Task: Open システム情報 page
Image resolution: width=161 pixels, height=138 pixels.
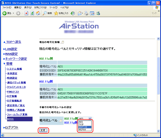Action: pyautogui.click(x=14, y=69)
